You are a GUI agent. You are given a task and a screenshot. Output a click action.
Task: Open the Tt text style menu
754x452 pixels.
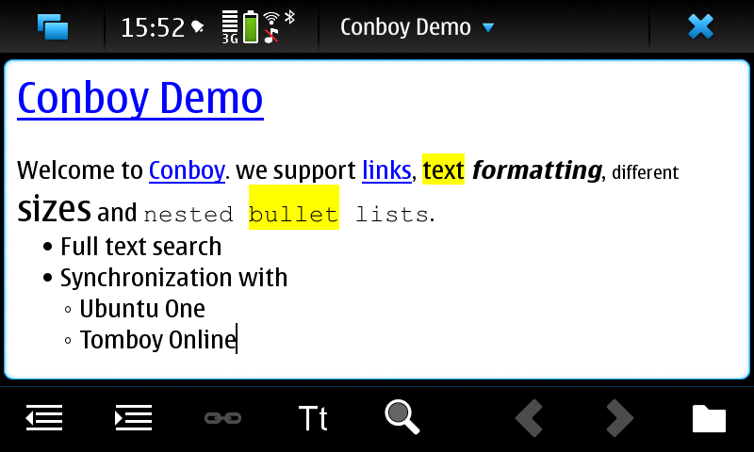point(313,418)
